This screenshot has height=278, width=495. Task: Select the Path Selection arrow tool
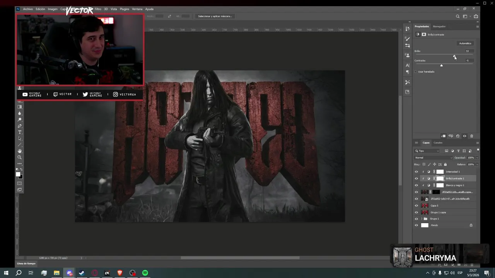20,139
